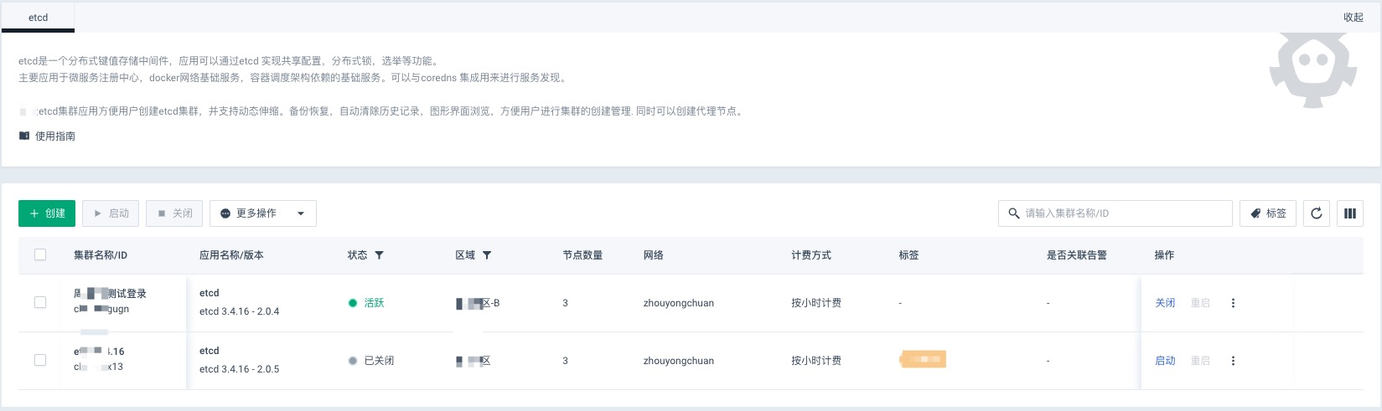This screenshot has height=411, width=1382.
Task: Click the cluster name ending .16
Action: pyautogui.click(x=99, y=352)
